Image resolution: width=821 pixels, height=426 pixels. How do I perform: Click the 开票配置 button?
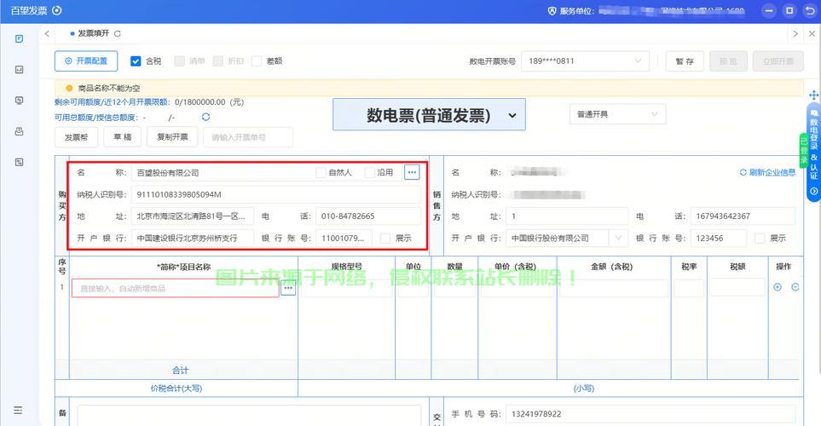click(86, 61)
